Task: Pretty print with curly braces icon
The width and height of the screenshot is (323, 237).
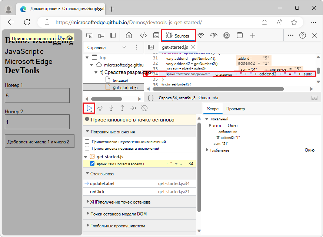Action: (151, 98)
